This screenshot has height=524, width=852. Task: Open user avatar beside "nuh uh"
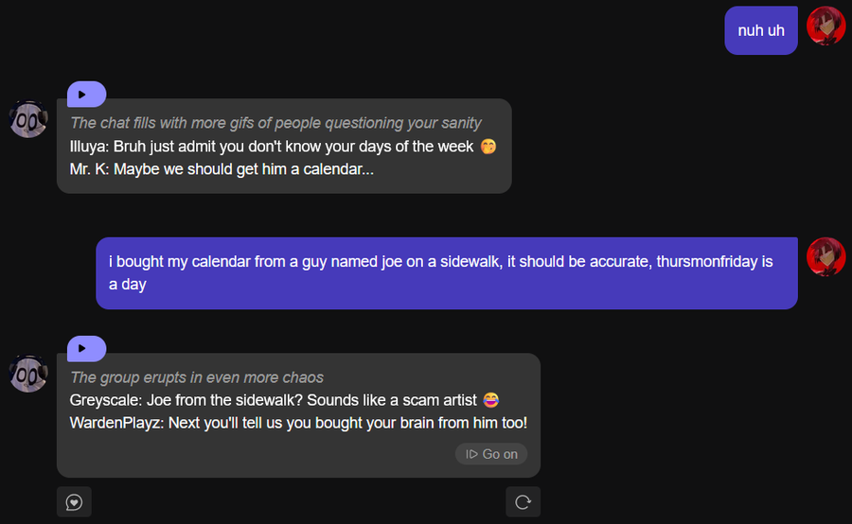pyautogui.click(x=825, y=26)
